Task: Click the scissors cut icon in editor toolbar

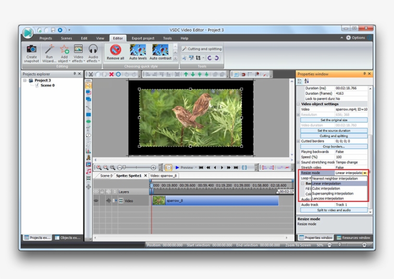Action: 90,75
